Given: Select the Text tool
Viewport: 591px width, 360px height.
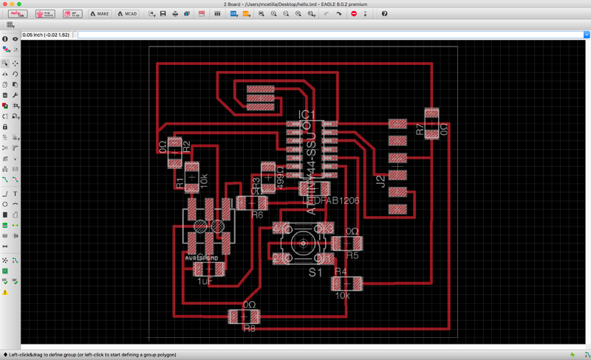Looking at the screenshot, I should click(x=15, y=193).
